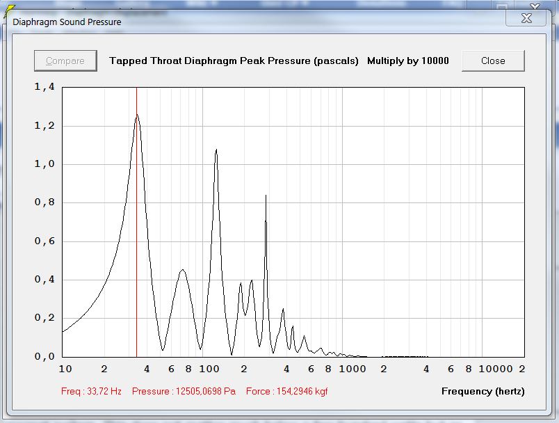Click the red frequency cursor line
Viewport: 559px width, 423px height.
pos(136,222)
